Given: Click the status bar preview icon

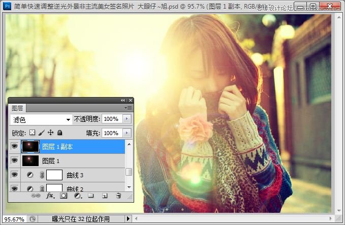Looking at the screenshot, I should pos(33,219).
